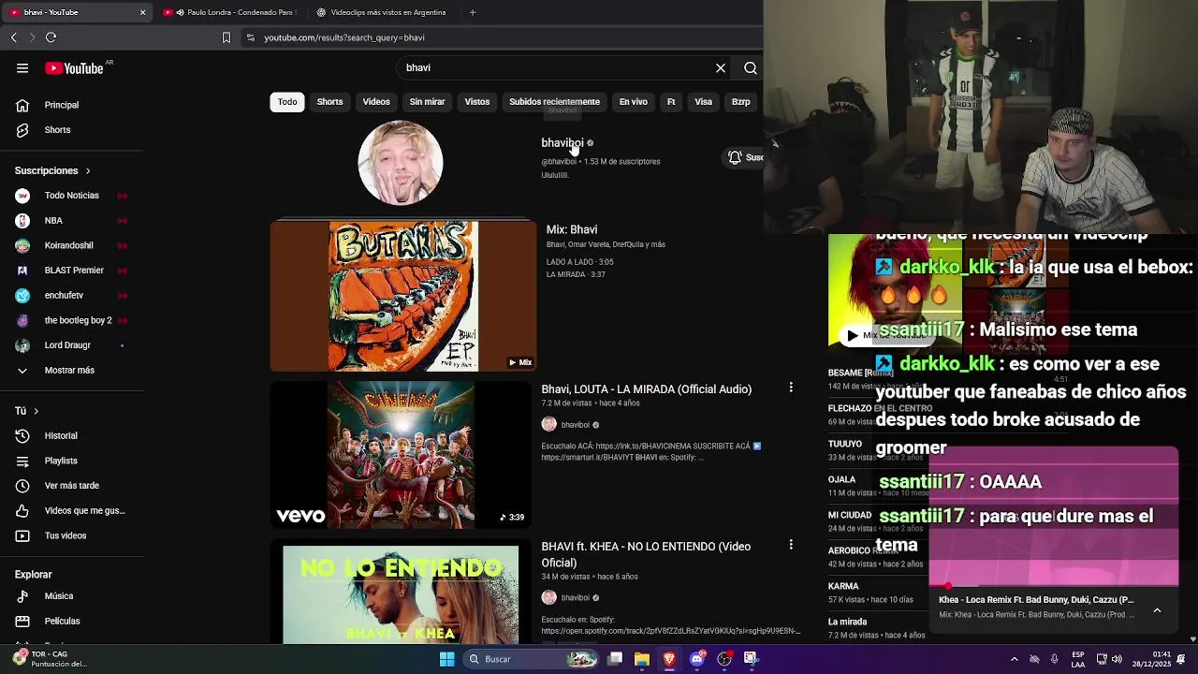Select the 'Todo' filter chip
Viewport: 1198px width, 674px height.
(x=287, y=101)
